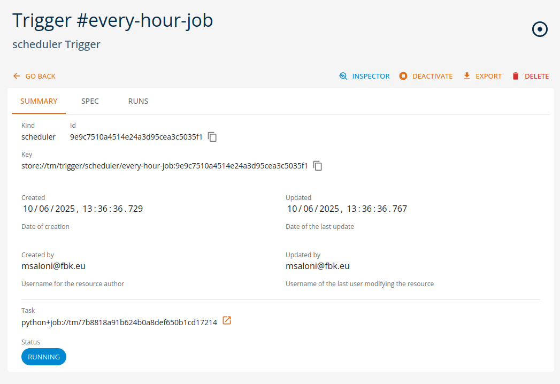Click the circular target icon at top right
Viewport: 560px width, 384px height.
(540, 29)
